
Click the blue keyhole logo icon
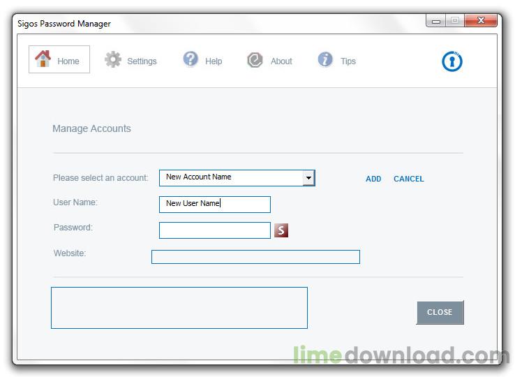[452, 61]
